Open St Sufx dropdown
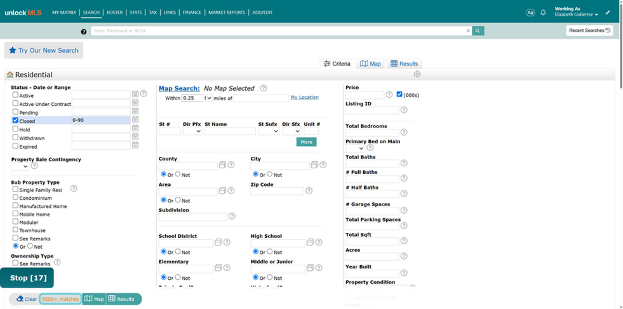 click(x=269, y=131)
